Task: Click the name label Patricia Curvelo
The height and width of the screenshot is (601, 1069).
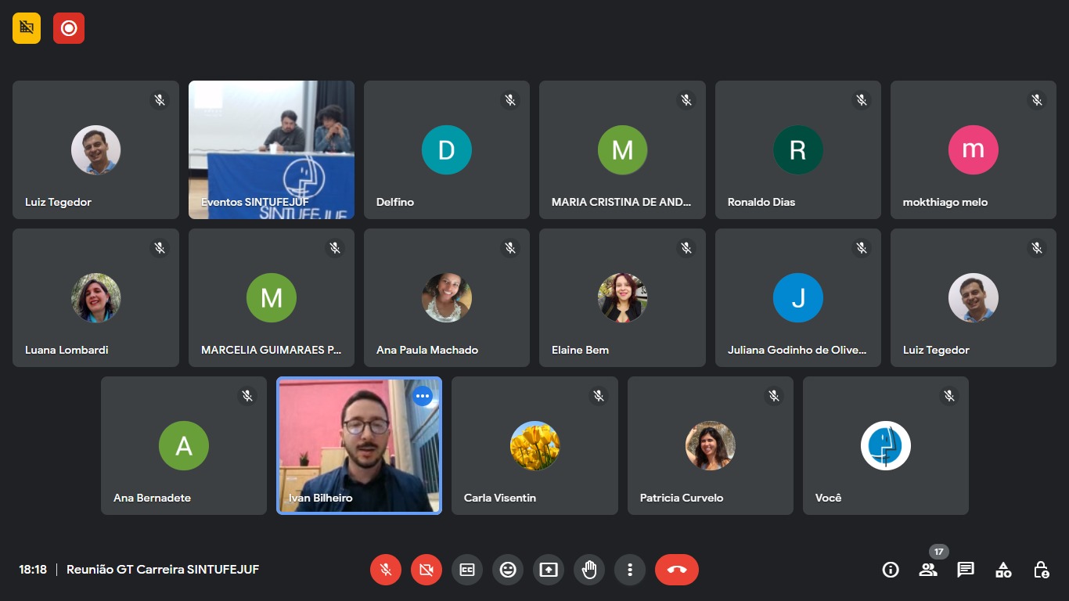Action: 682,498
